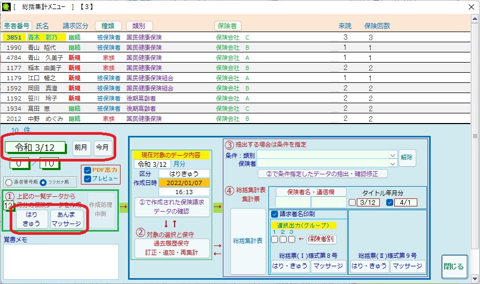Click 解除 to clear conditions
This screenshot has width=480, height=284.
[x=407, y=157]
